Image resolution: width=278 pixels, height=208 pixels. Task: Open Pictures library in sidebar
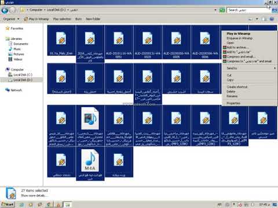coord(19,54)
